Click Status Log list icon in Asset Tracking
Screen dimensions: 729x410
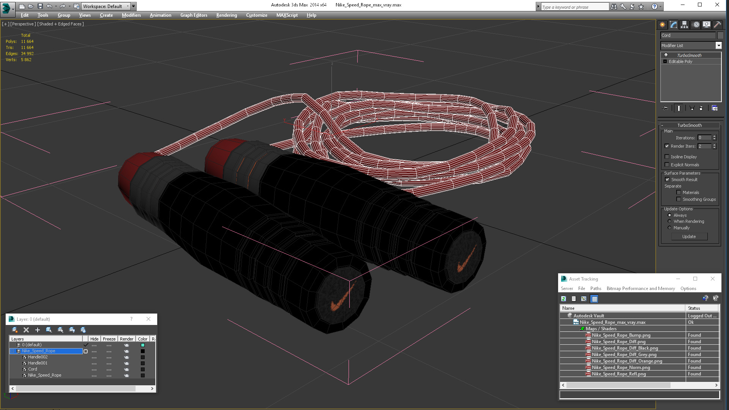point(574,299)
